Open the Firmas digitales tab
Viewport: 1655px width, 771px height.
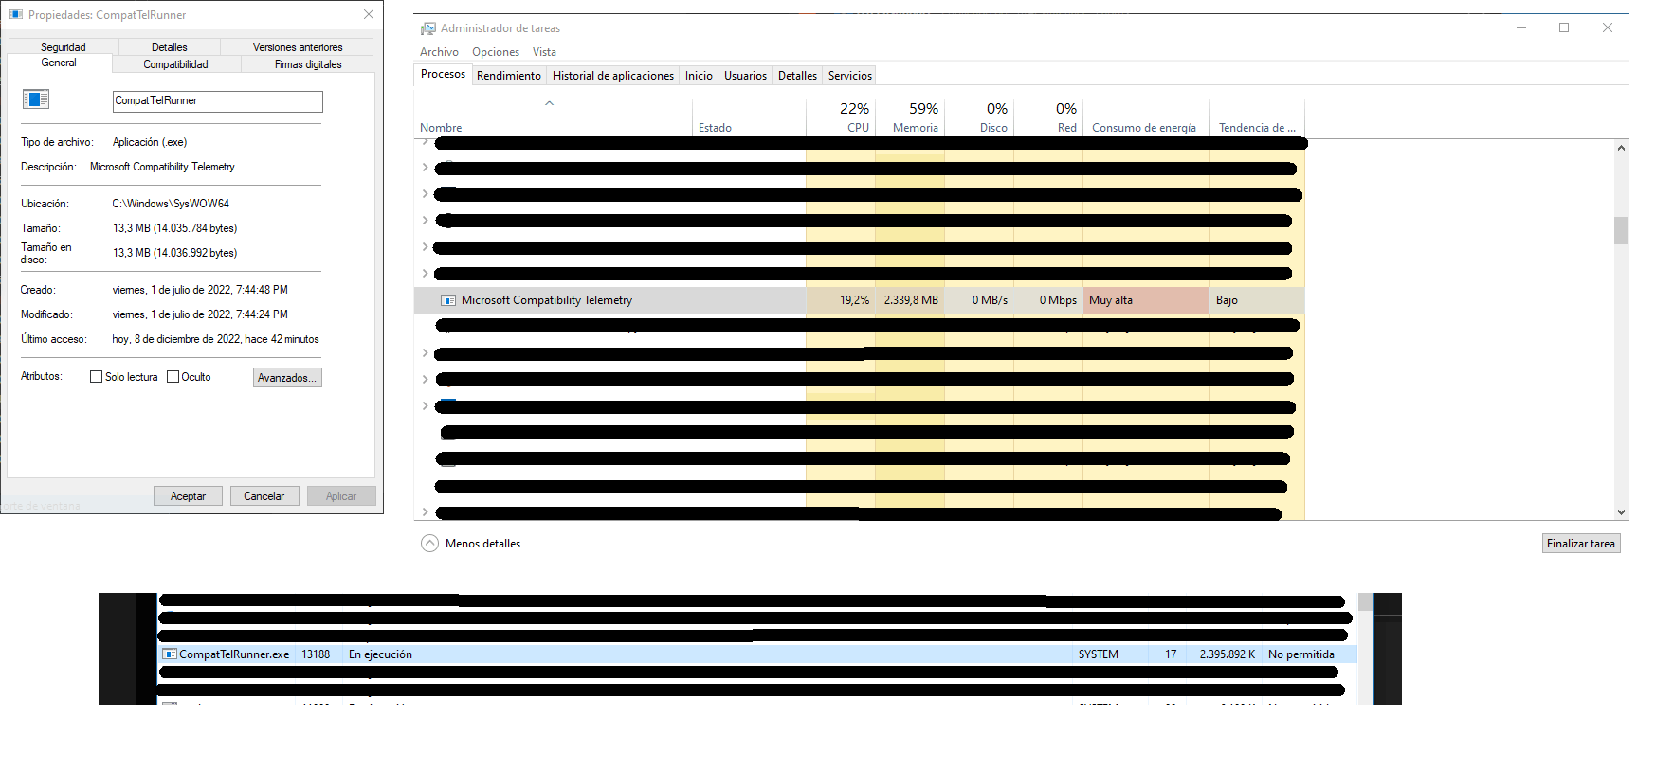(308, 64)
